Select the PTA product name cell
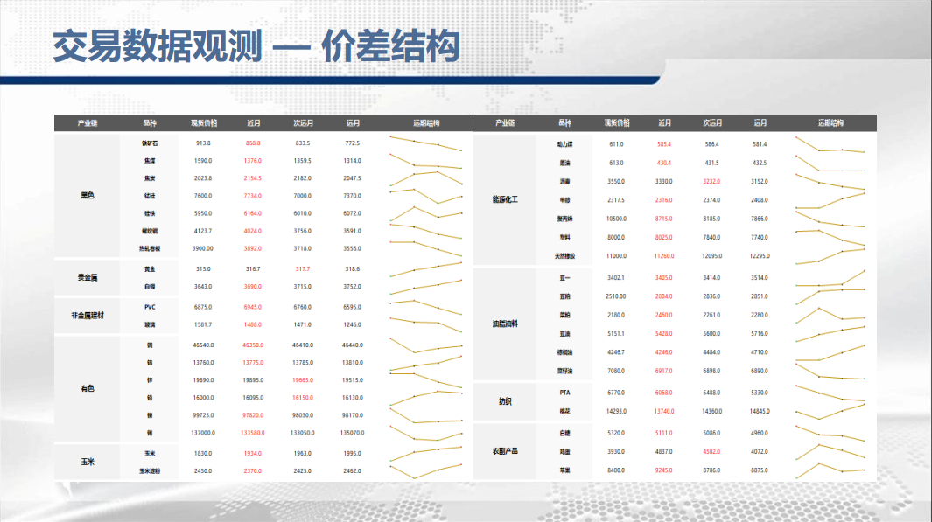The width and height of the screenshot is (932, 522). coord(564,393)
